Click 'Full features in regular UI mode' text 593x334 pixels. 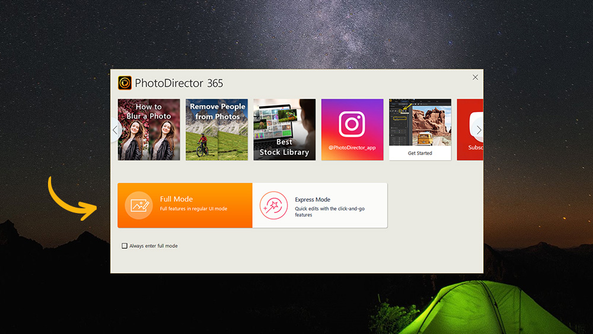click(x=193, y=209)
